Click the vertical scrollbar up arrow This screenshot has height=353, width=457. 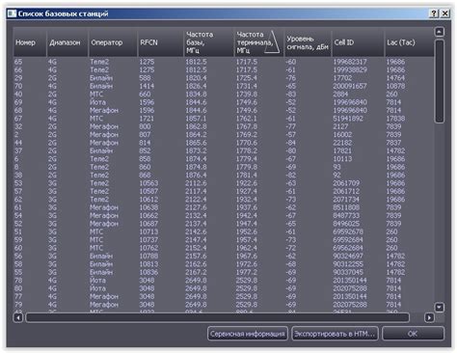[439, 32]
